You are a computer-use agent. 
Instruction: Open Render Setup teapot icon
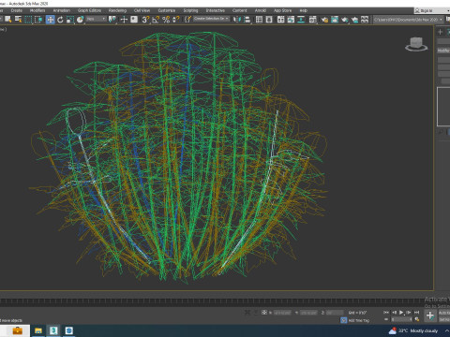tap(324, 20)
